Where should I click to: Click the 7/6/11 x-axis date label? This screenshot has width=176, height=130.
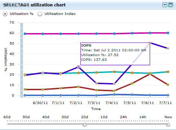click(x=147, y=103)
